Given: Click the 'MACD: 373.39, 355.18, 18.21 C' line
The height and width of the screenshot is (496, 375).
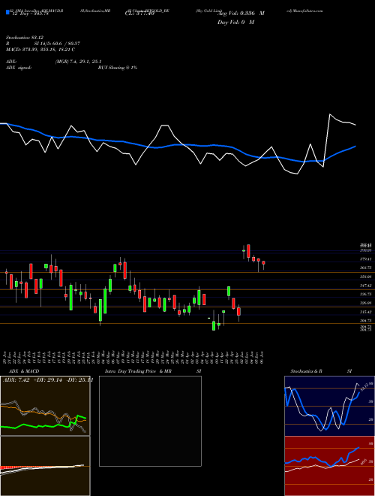Looking at the screenshot, I should (40, 50).
